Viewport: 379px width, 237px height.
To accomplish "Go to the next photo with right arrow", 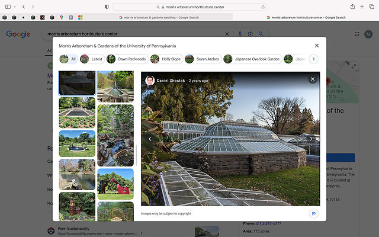I will [x=311, y=139].
